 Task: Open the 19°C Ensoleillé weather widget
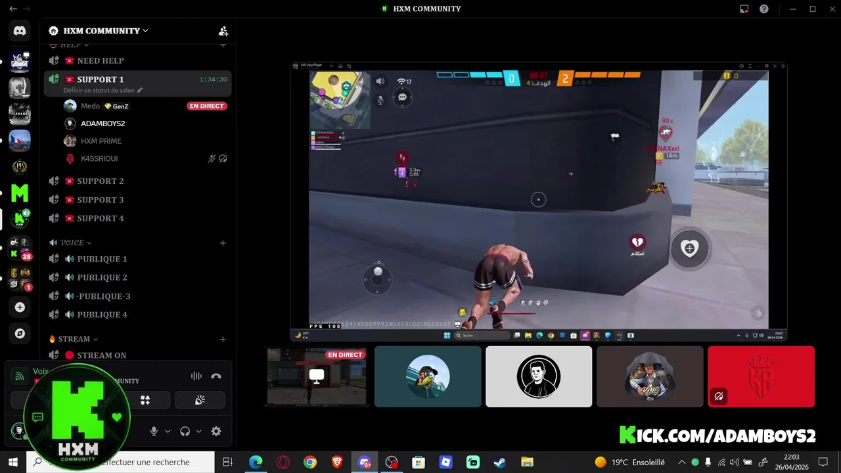pos(630,462)
